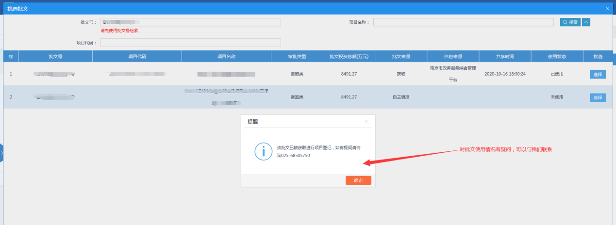This screenshot has width=616, height=225.
Task: Dismiss the 提醒 popup using its X
Action: [366, 121]
